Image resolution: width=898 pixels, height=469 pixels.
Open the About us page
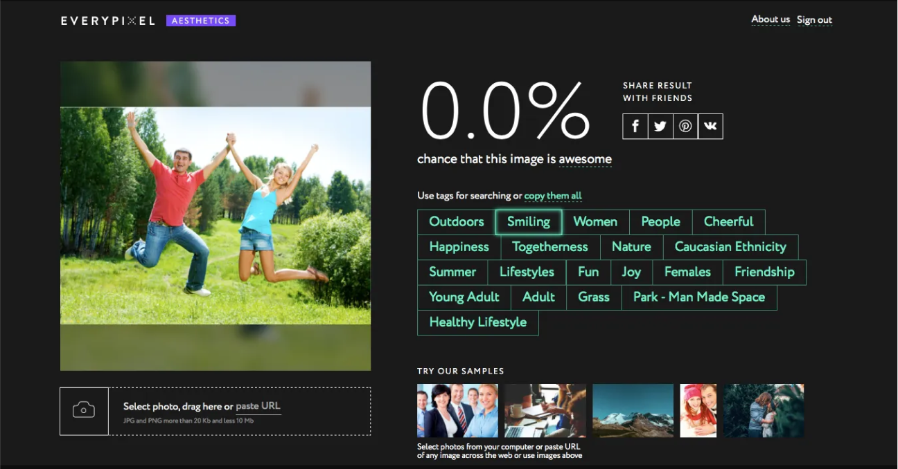click(x=771, y=19)
